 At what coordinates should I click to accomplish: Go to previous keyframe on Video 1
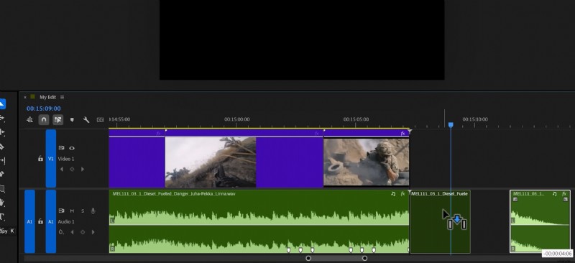click(x=62, y=169)
